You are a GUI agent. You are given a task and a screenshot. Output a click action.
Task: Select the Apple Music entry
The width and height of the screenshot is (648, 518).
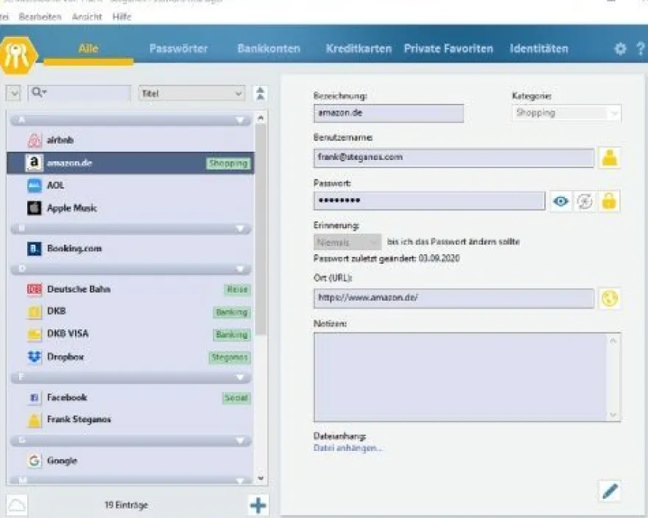point(130,208)
